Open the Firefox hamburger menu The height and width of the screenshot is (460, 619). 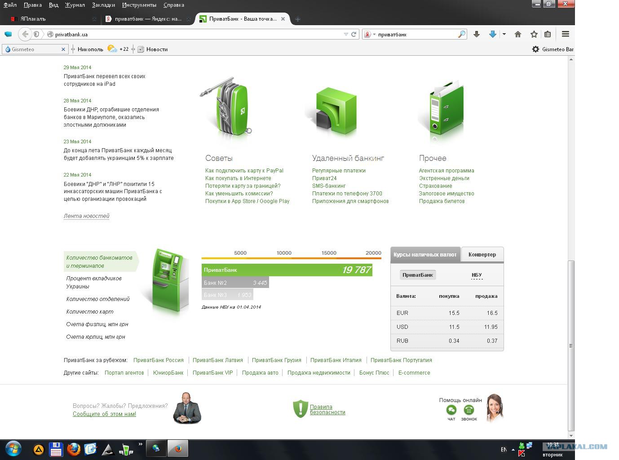coord(566,34)
